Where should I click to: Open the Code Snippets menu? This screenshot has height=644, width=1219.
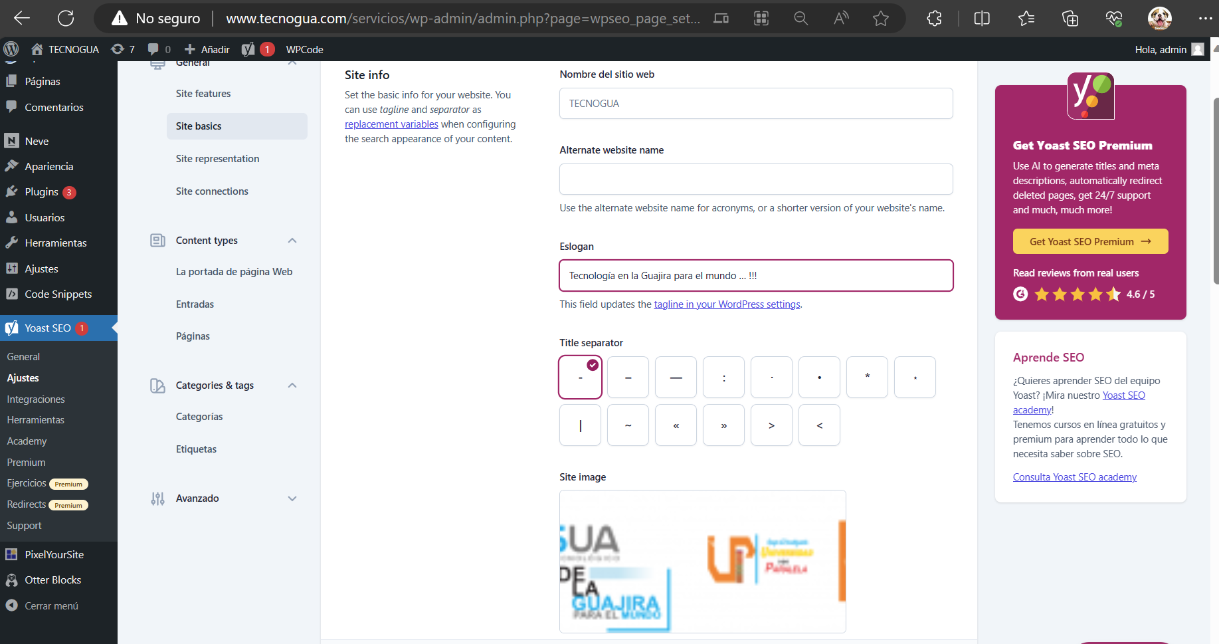pos(58,294)
